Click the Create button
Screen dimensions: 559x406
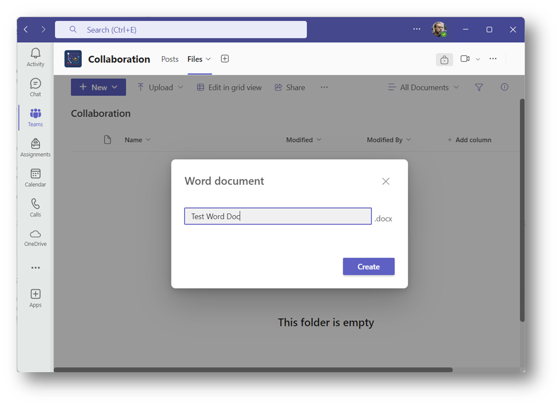pos(369,267)
